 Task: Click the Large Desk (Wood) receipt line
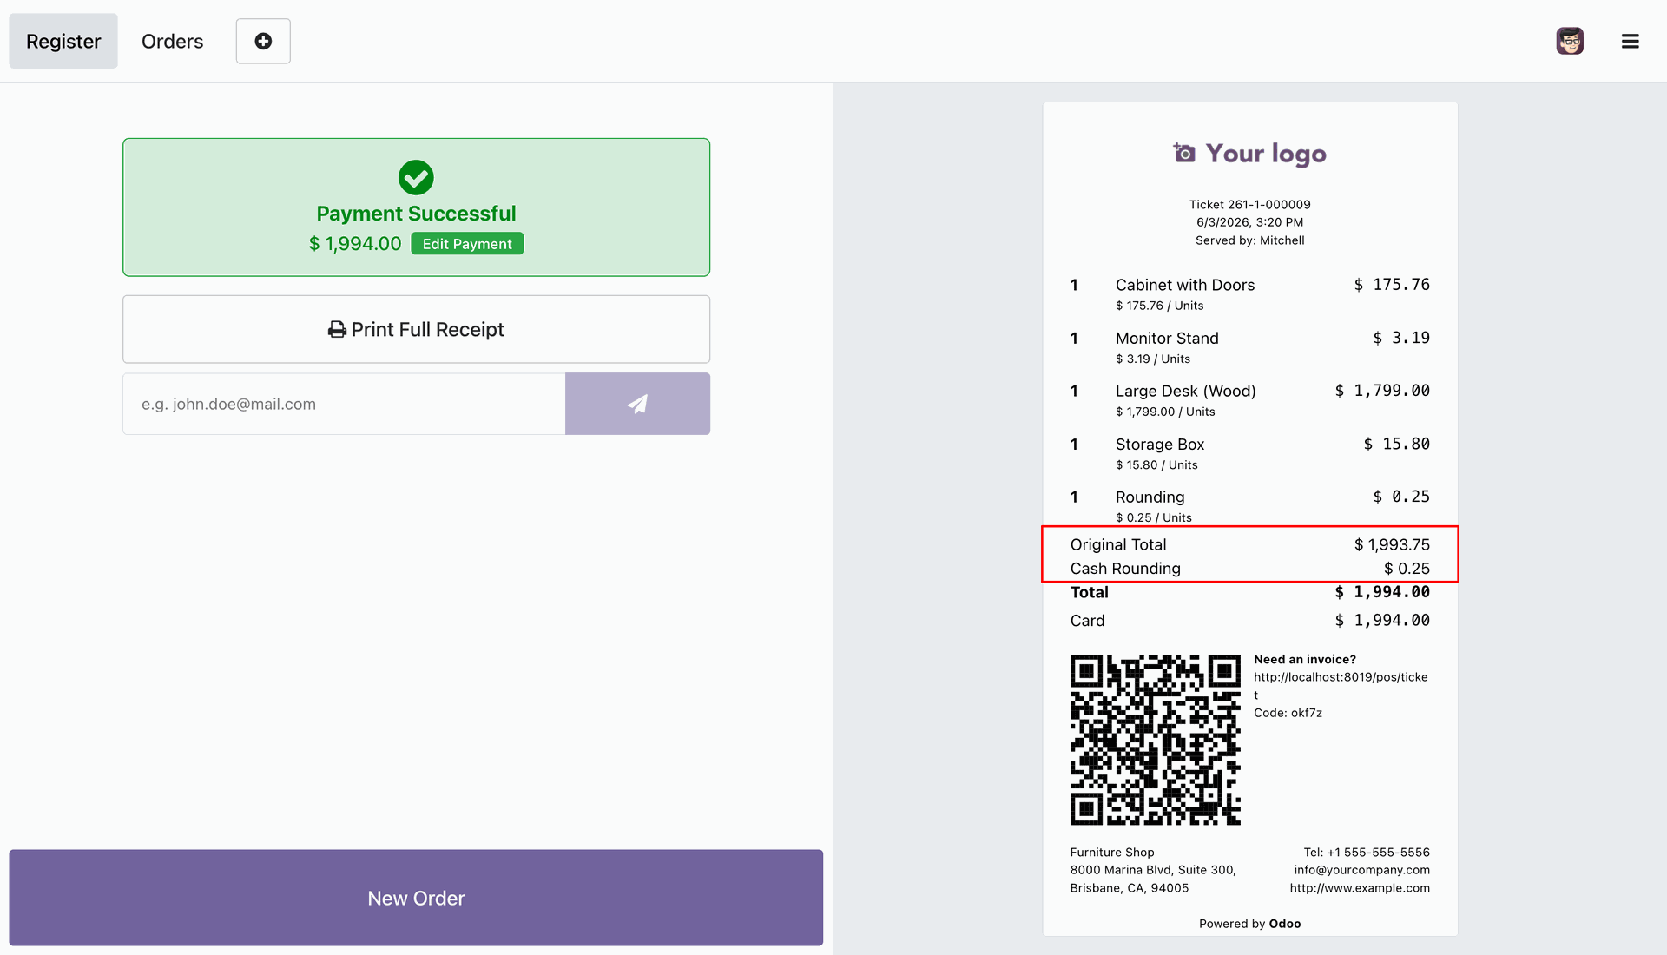(1250, 400)
